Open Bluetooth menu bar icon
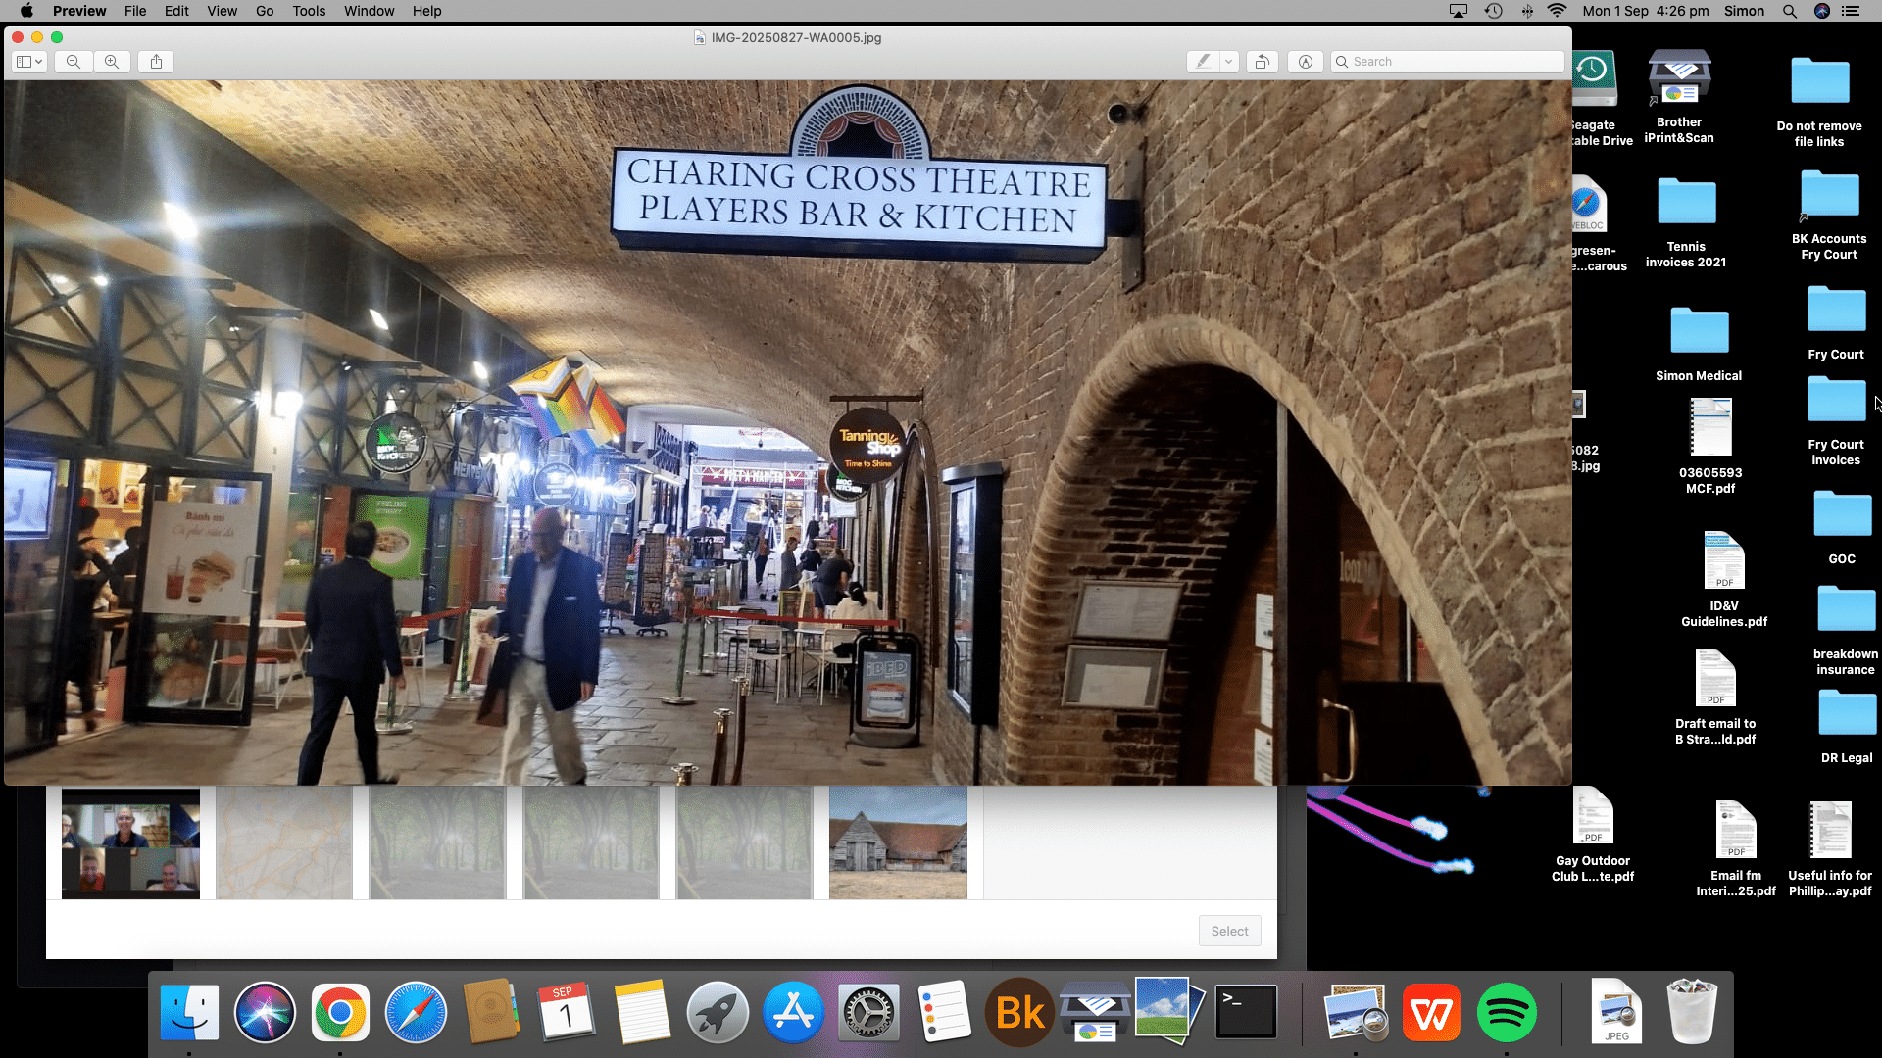Screen dimensions: 1882x1058 [1527, 11]
